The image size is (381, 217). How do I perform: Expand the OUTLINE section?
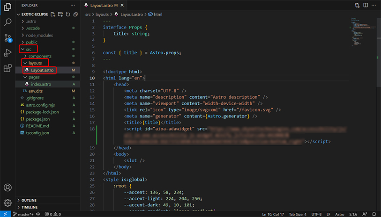click(x=29, y=200)
